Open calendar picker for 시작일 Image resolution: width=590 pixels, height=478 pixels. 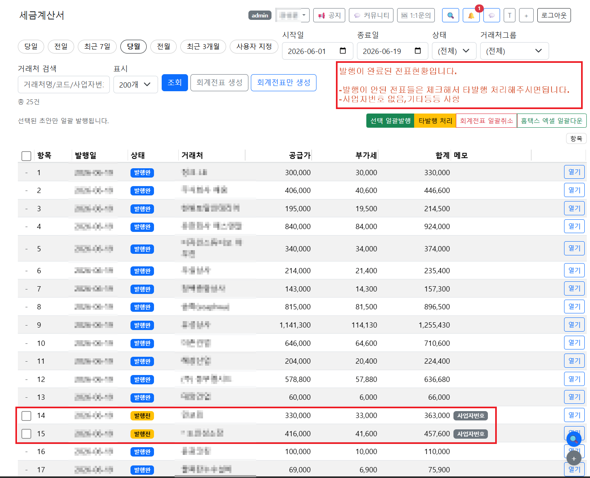343,51
